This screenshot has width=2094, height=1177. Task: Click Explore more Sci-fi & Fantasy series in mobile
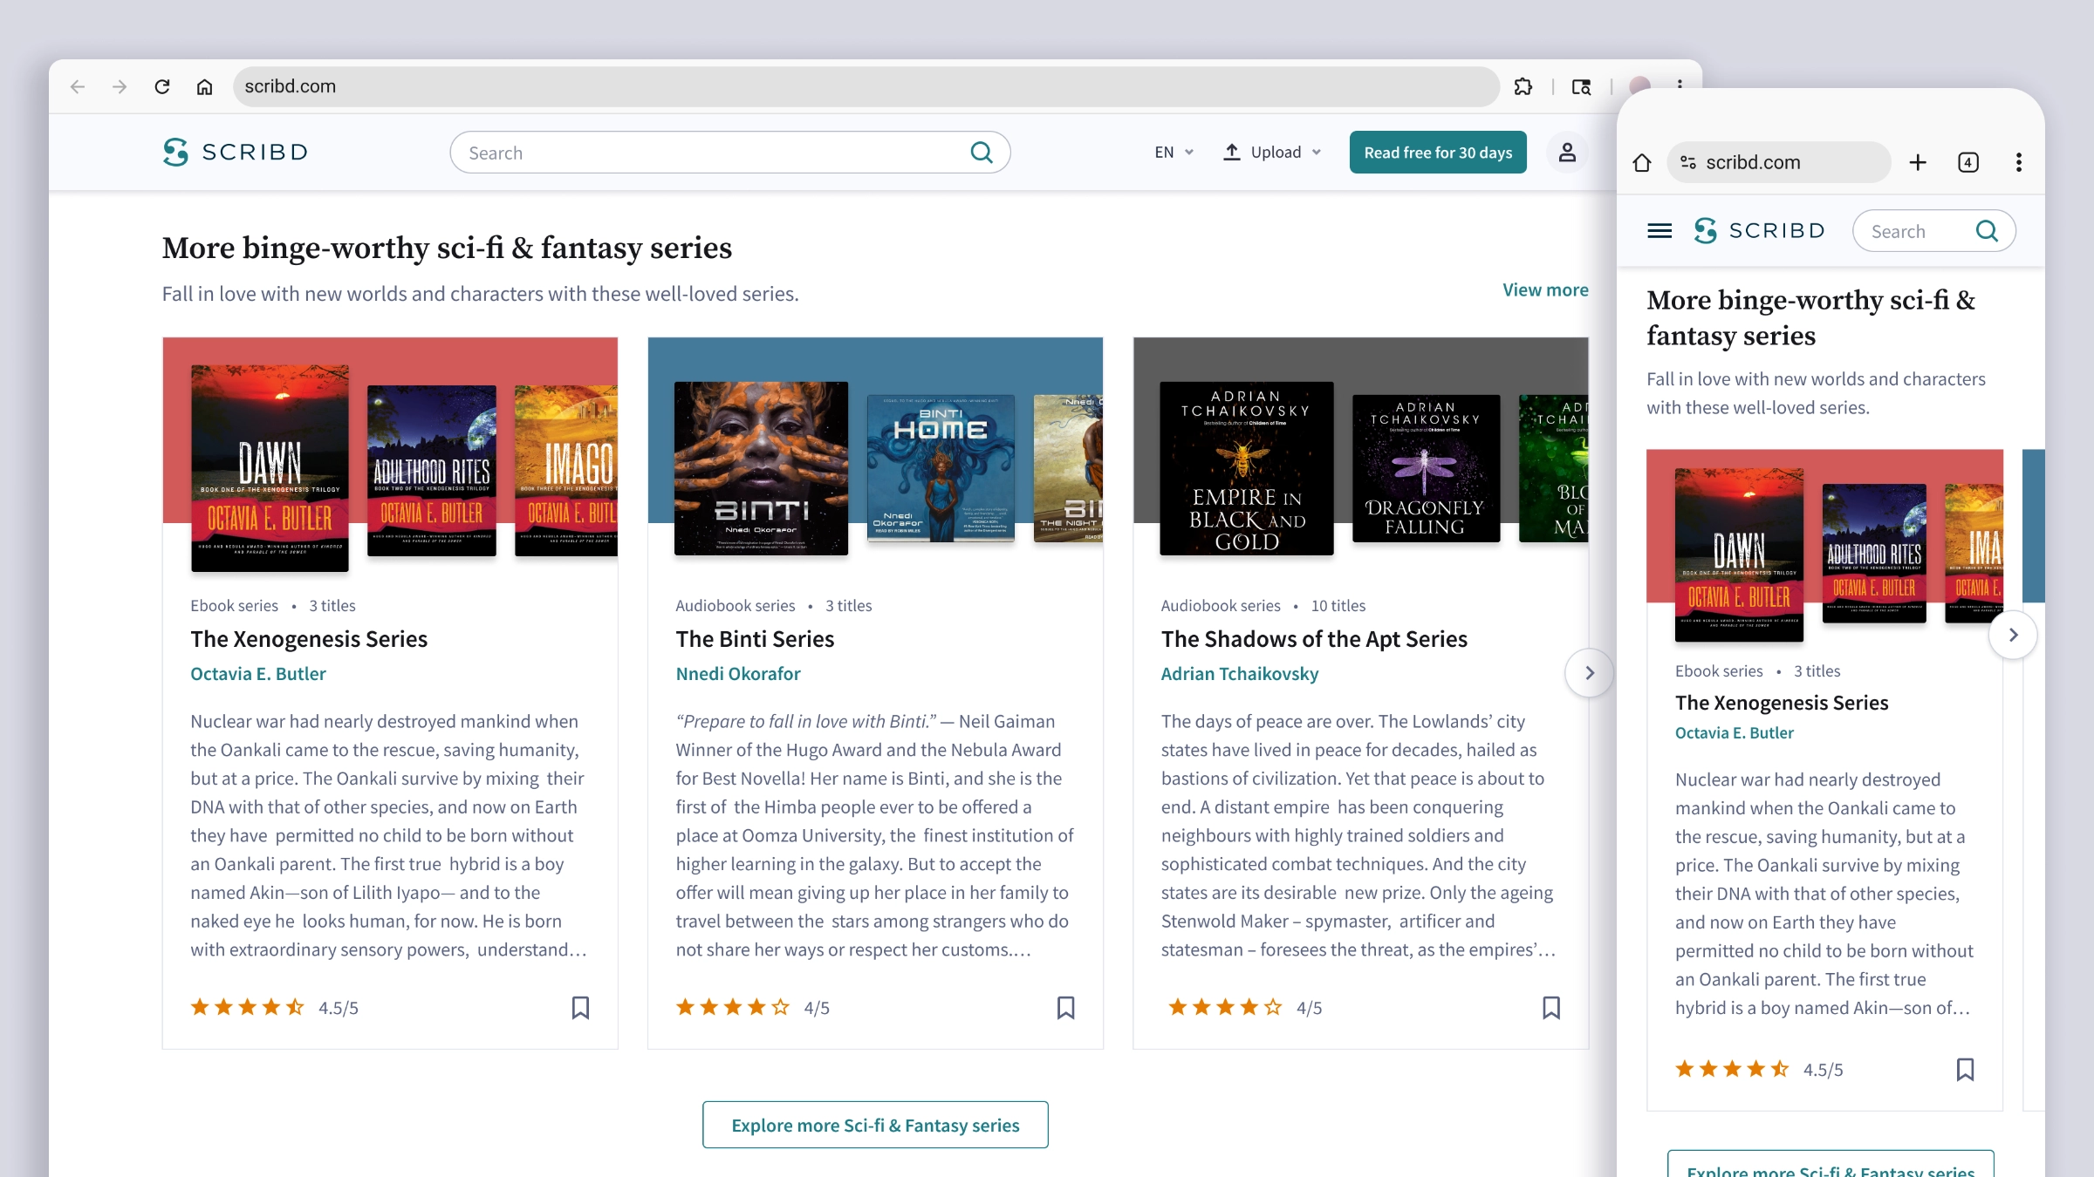[1831, 1166]
